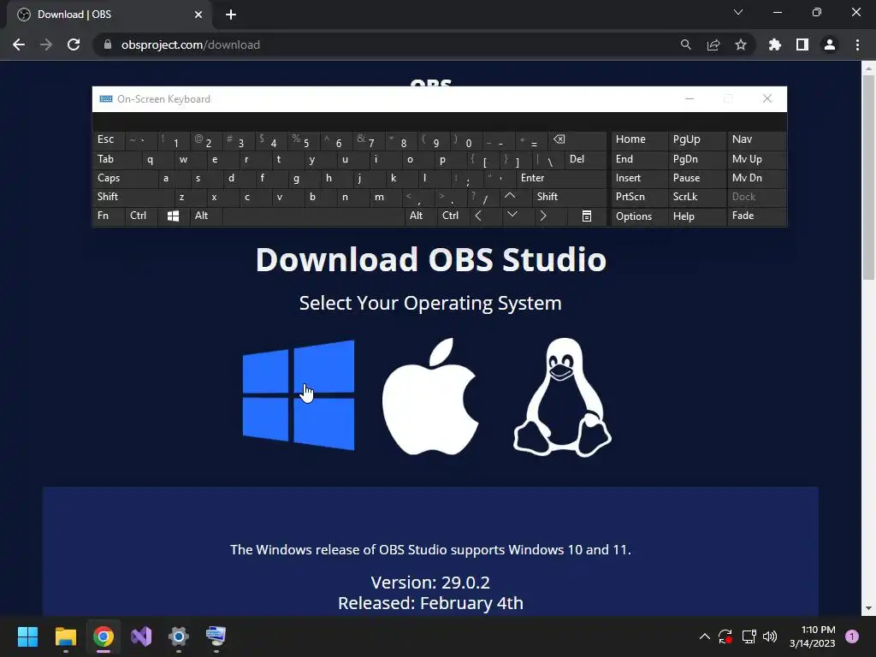Click the address bar URL obsproject.com/download
The image size is (876, 657).
coord(191,44)
